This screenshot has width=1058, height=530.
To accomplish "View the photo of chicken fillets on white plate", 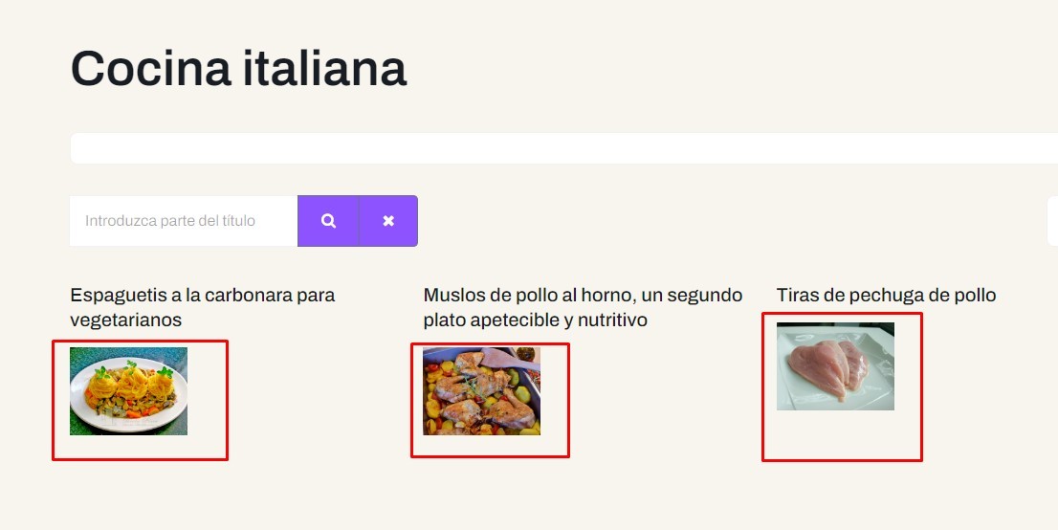I will (x=835, y=366).
